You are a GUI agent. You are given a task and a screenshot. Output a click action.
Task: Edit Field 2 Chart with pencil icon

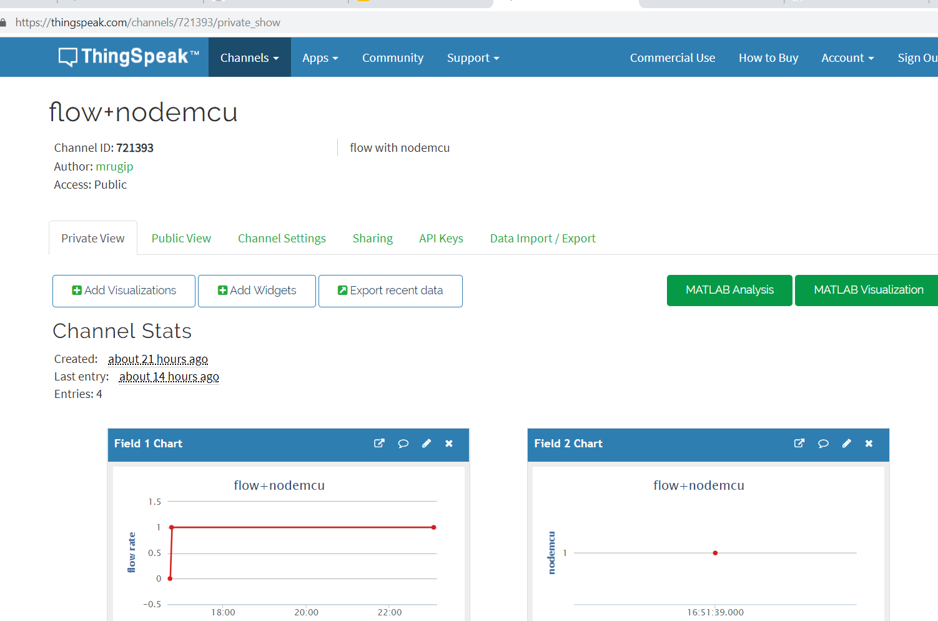coord(847,444)
